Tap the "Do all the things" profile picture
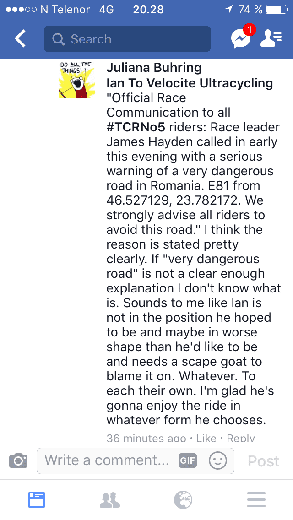 pos(77,80)
